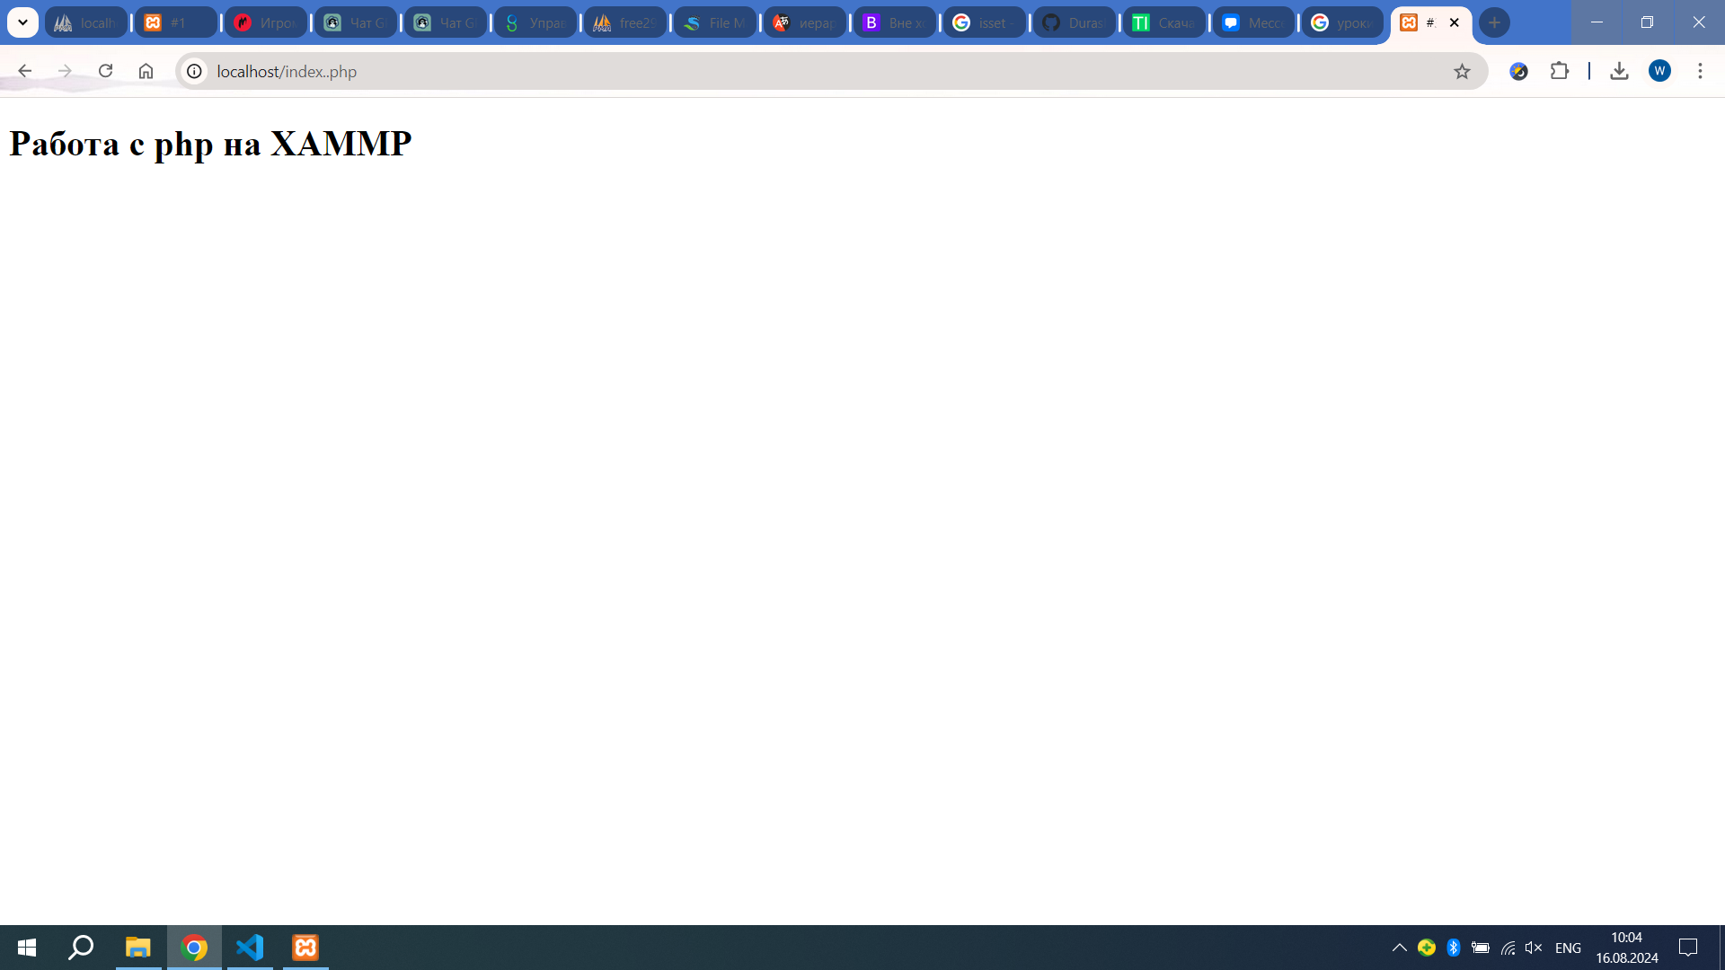Reload the current page
The width and height of the screenshot is (1725, 970).
pyautogui.click(x=105, y=71)
